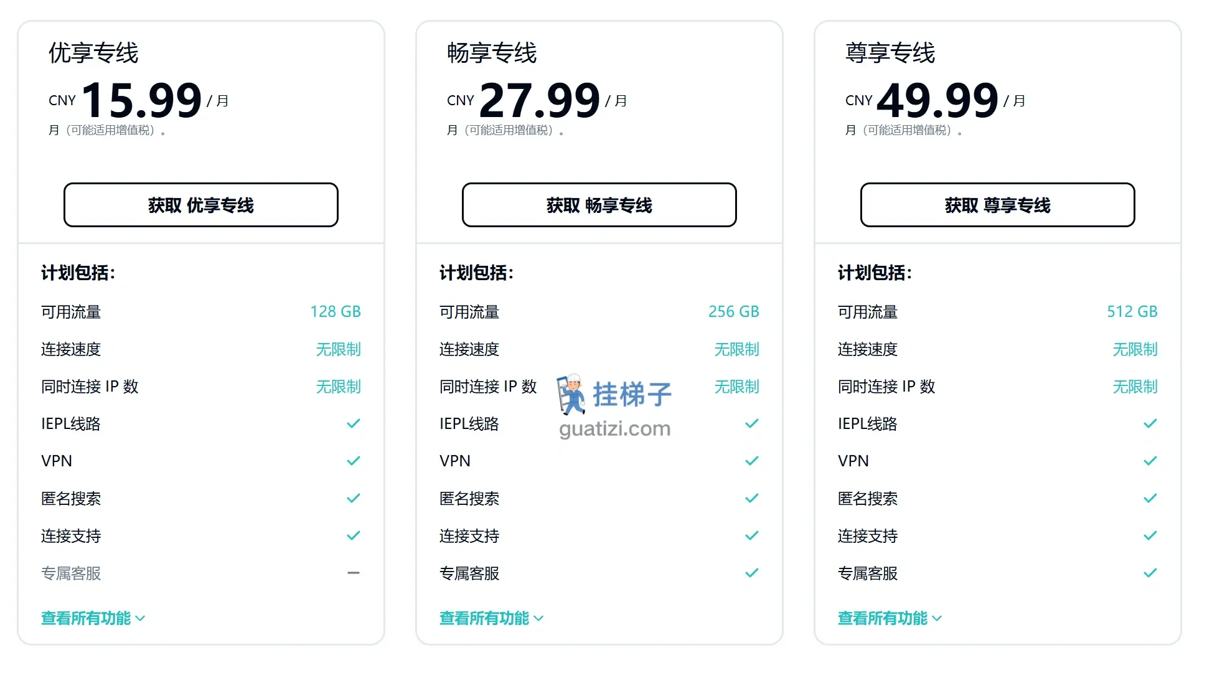Expand 查看所有功能 in 优享专线 plan
Screen dimensions: 1207x678
click(x=93, y=618)
